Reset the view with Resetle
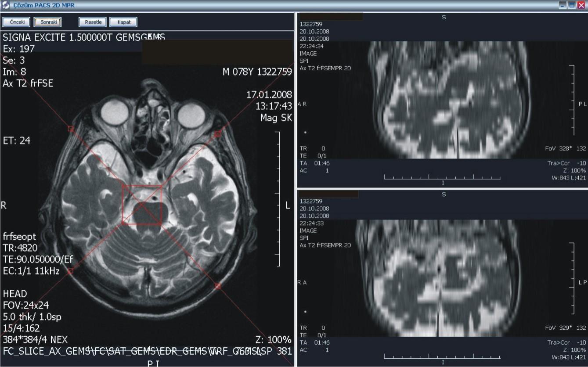588x367 pixels. (93, 22)
